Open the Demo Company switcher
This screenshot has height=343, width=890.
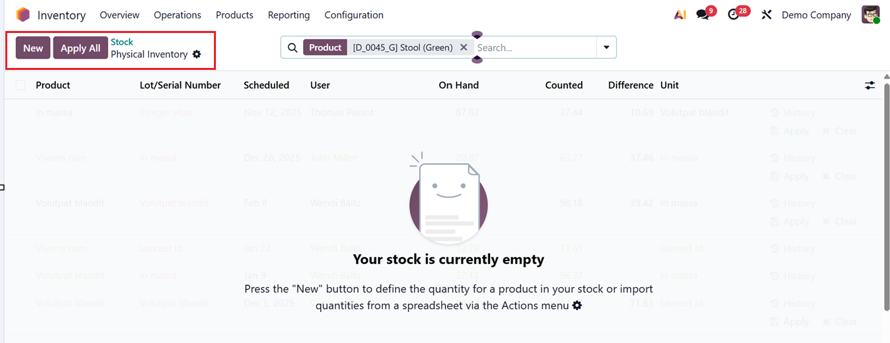click(816, 15)
